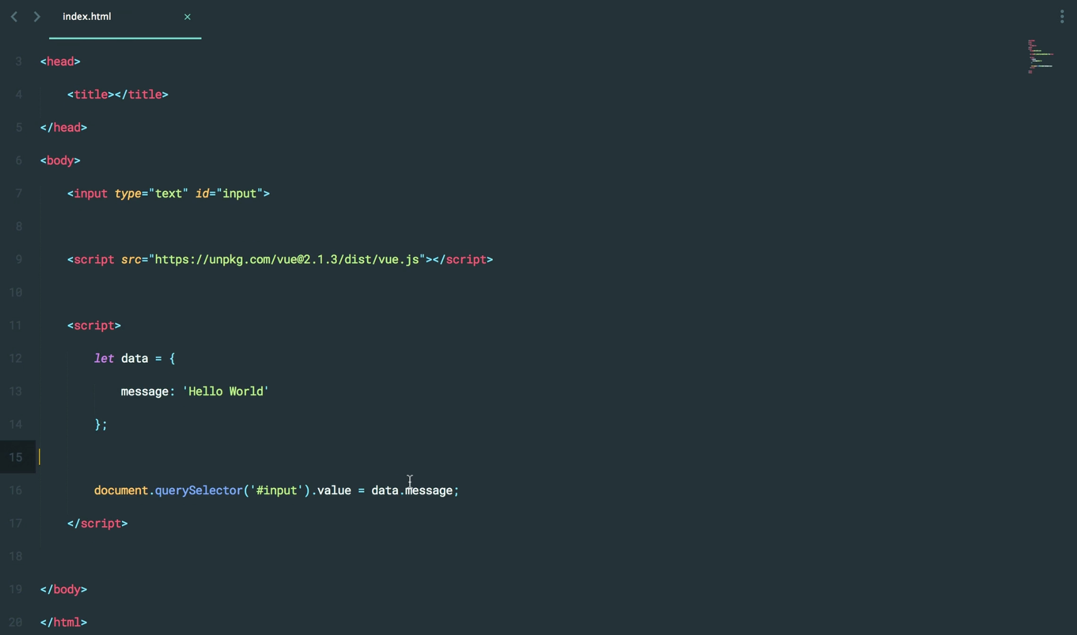Click the forward navigation arrow
The image size is (1077, 635).
37,17
